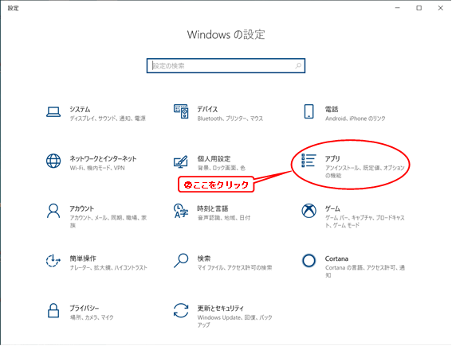Select the ネットワークとインターネット heading
The width and height of the screenshot is (452, 346).
pos(103,159)
